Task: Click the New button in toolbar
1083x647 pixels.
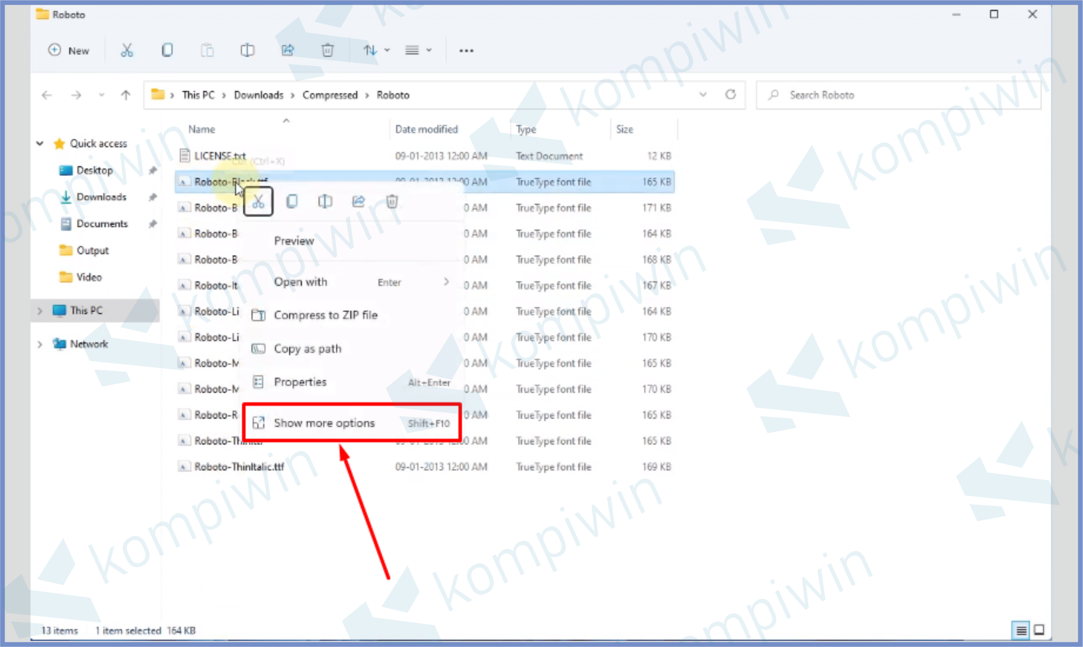Action: coord(69,50)
